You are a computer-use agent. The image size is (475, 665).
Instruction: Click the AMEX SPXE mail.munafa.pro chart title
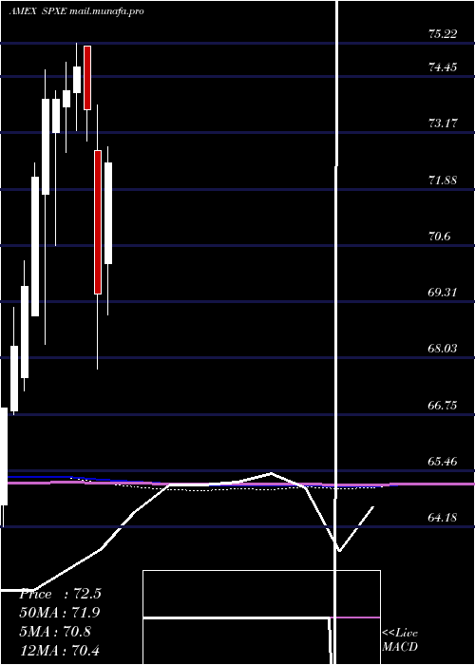click(x=76, y=11)
